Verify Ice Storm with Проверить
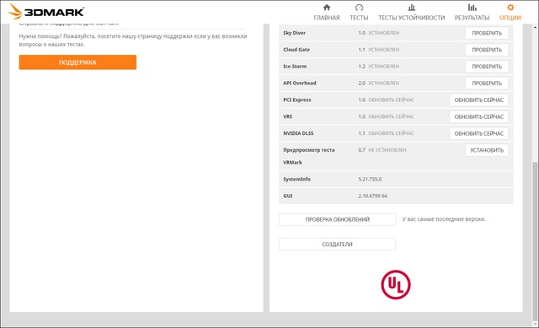The height and width of the screenshot is (328, 539). click(x=487, y=67)
